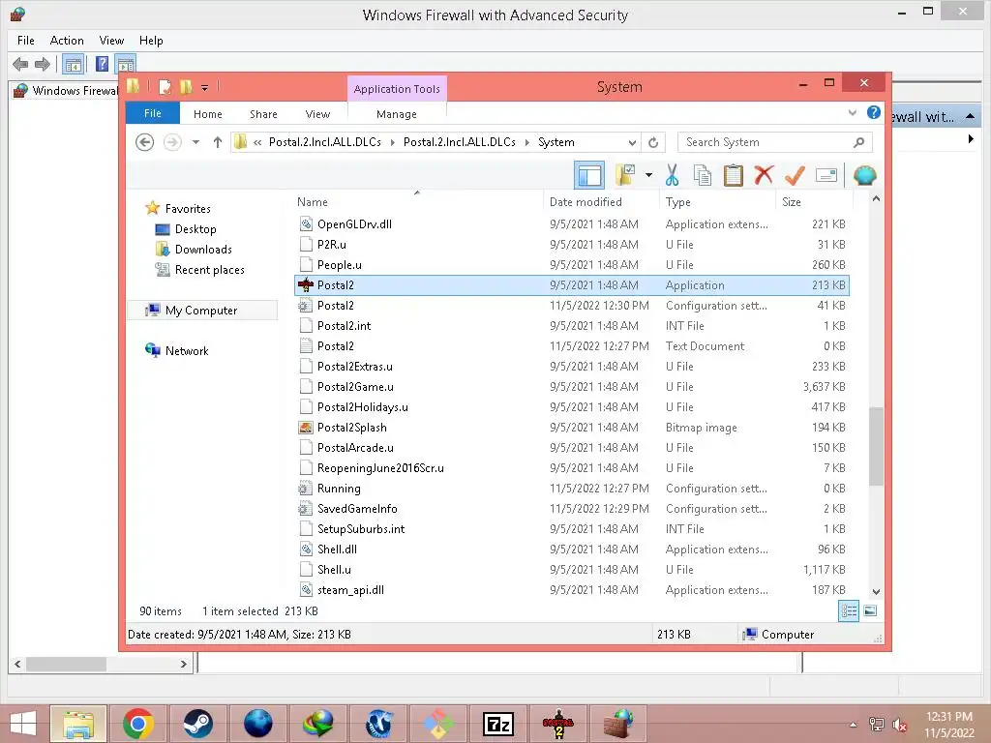This screenshot has width=991, height=743.
Task: Click the Search System input field
Action: [775, 142]
